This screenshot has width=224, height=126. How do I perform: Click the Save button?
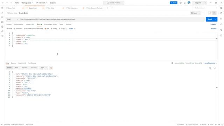[194, 13]
